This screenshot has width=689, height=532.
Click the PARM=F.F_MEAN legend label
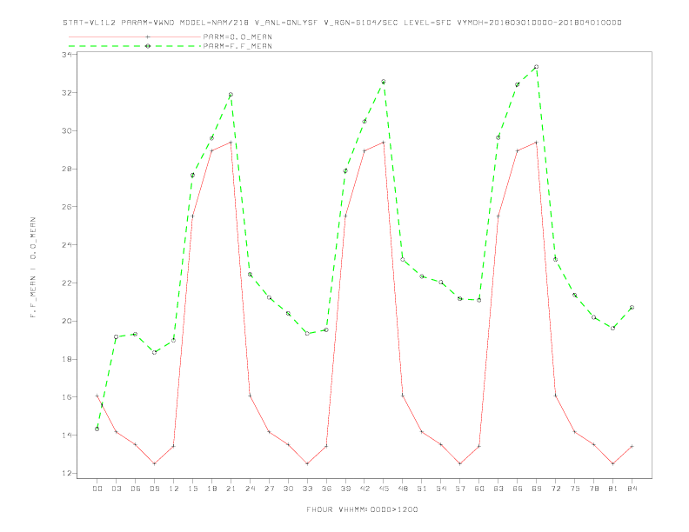tap(237, 46)
